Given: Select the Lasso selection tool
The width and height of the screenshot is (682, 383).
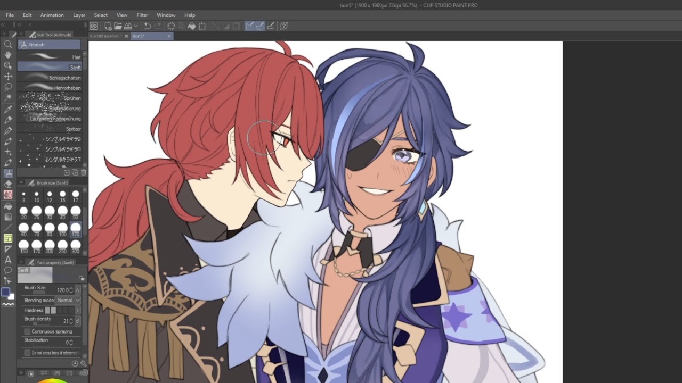Looking at the screenshot, I should (8, 87).
